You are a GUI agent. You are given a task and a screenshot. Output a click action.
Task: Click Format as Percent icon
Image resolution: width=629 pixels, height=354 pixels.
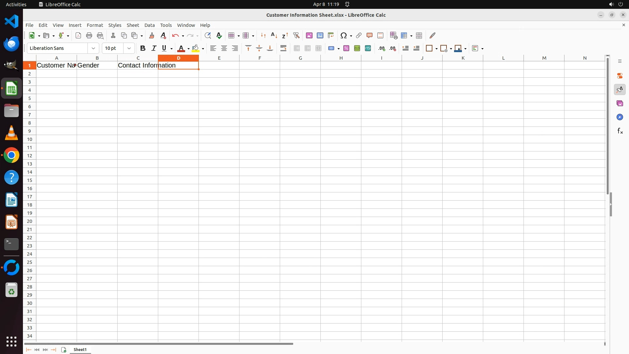coord(346,49)
